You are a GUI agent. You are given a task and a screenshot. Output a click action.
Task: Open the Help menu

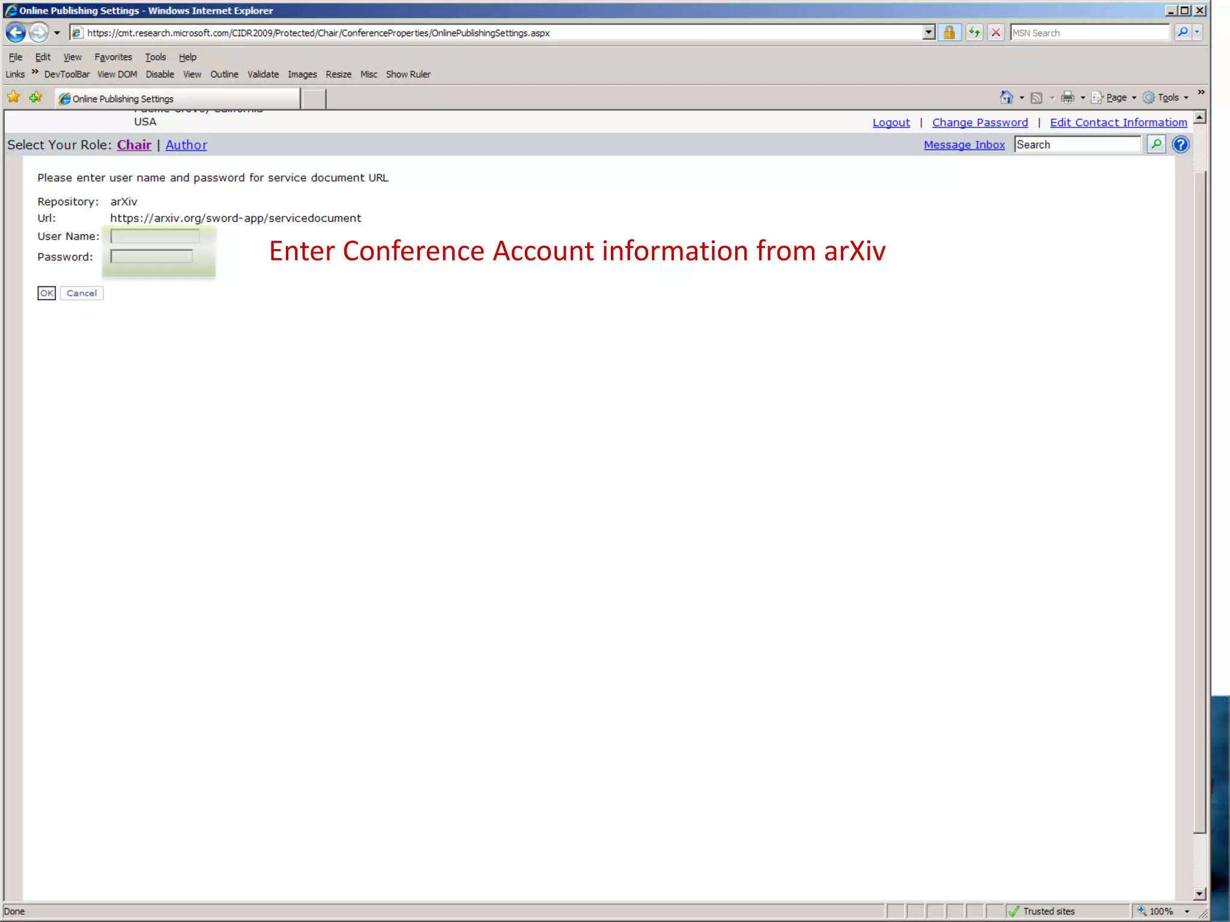tap(187, 57)
